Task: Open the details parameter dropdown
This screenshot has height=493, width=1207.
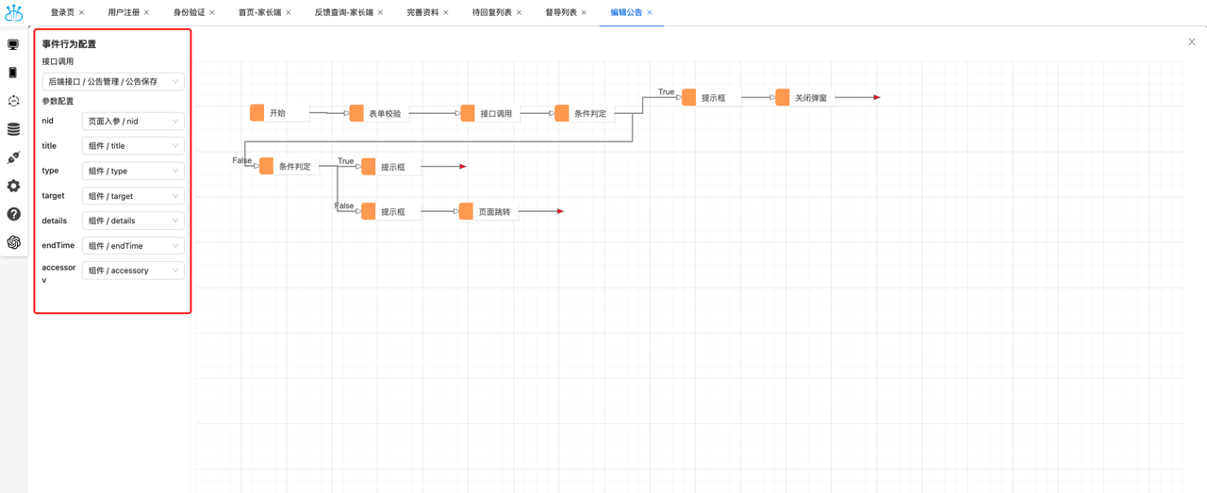Action: 133,221
